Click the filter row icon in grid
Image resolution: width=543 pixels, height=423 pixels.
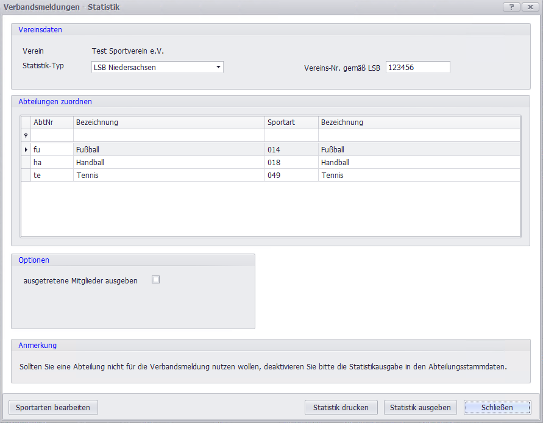pos(26,136)
